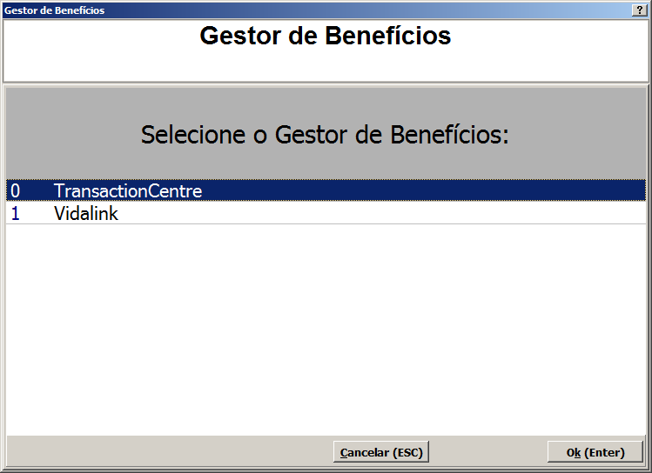Image resolution: width=652 pixels, height=473 pixels.
Task: Cancel with the Cancelar (ESC) button
Action: pos(381,452)
